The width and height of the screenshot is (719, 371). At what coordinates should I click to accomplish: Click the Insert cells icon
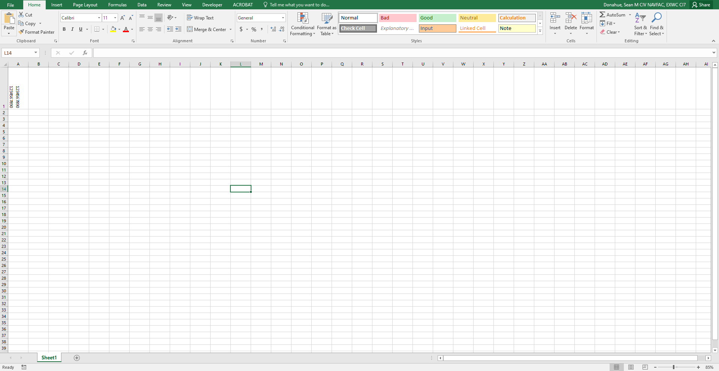(555, 18)
